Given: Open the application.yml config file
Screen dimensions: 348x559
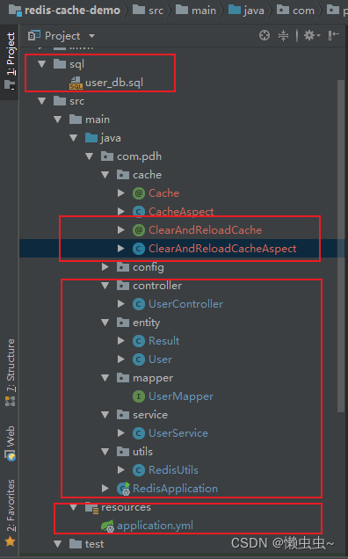Looking at the screenshot, I should pyautogui.click(x=155, y=526).
